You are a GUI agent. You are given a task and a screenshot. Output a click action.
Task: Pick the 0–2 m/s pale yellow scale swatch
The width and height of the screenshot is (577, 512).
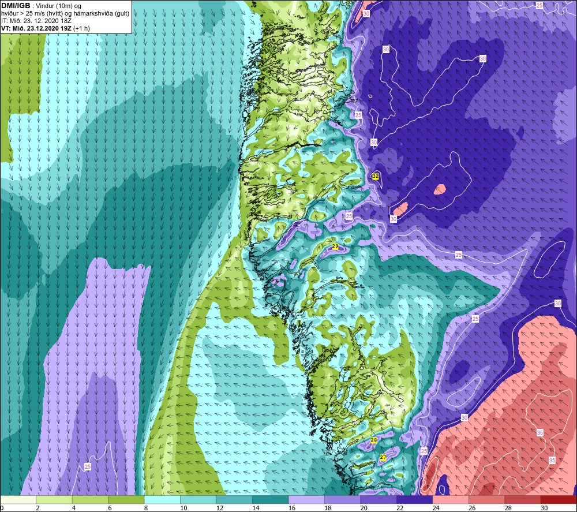point(18,499)
